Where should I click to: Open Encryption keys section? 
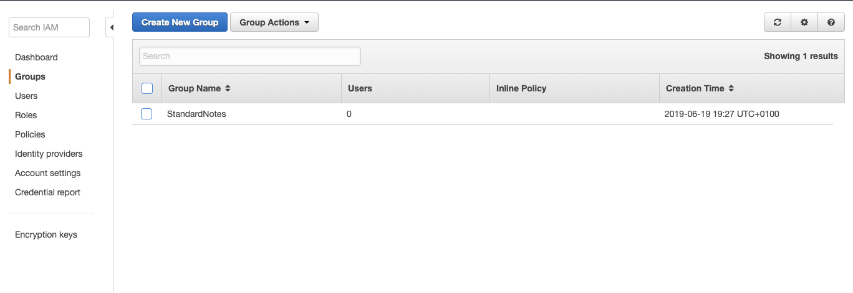click(x=46, y=235)
